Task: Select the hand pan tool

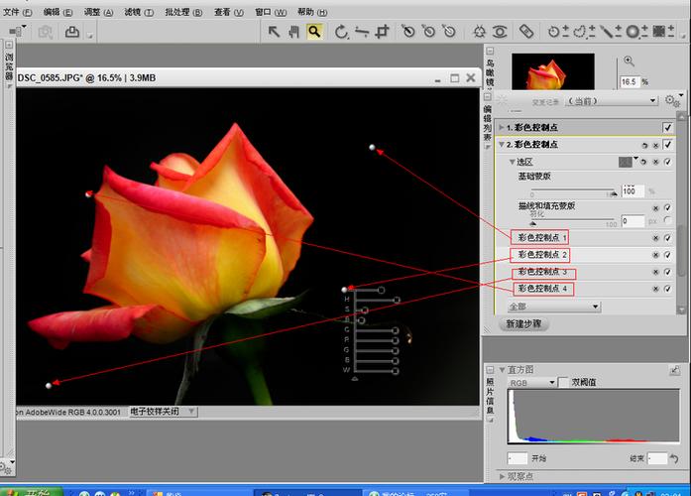Action: point(293,32)
